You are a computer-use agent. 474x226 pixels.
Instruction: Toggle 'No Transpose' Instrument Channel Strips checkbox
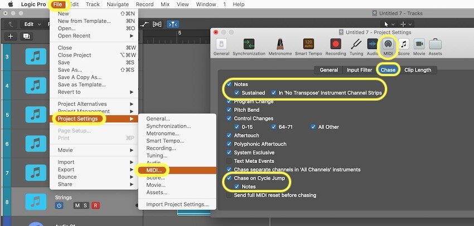coord(274,92)
